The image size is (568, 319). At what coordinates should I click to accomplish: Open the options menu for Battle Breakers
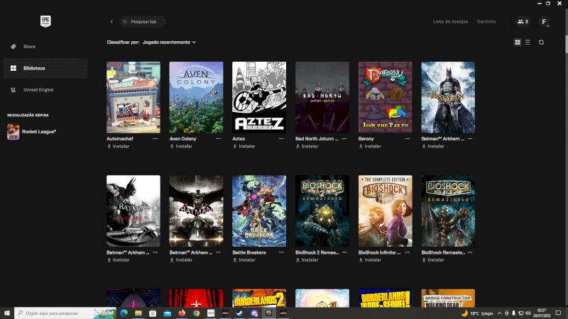(x=281, y=252)
